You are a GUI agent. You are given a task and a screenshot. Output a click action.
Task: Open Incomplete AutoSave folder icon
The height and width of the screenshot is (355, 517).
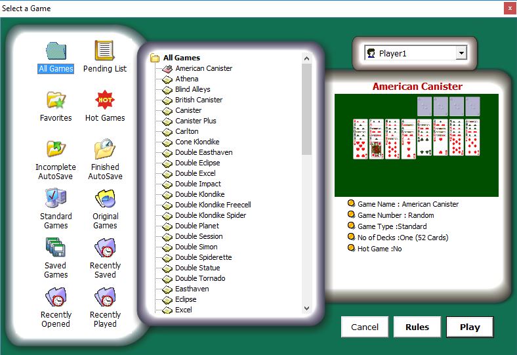click(56, 149)
